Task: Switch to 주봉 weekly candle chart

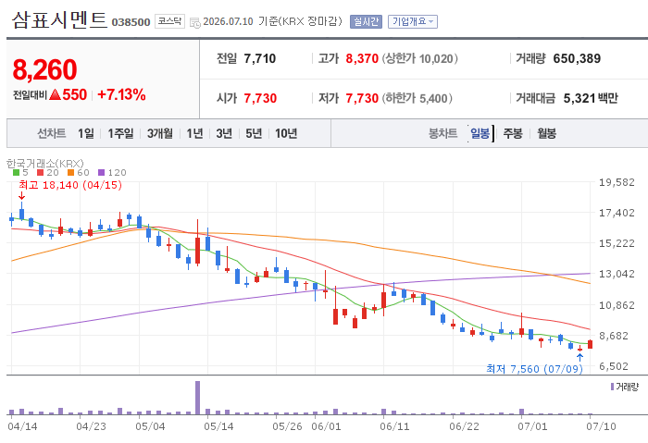Action: click(513, 133)
